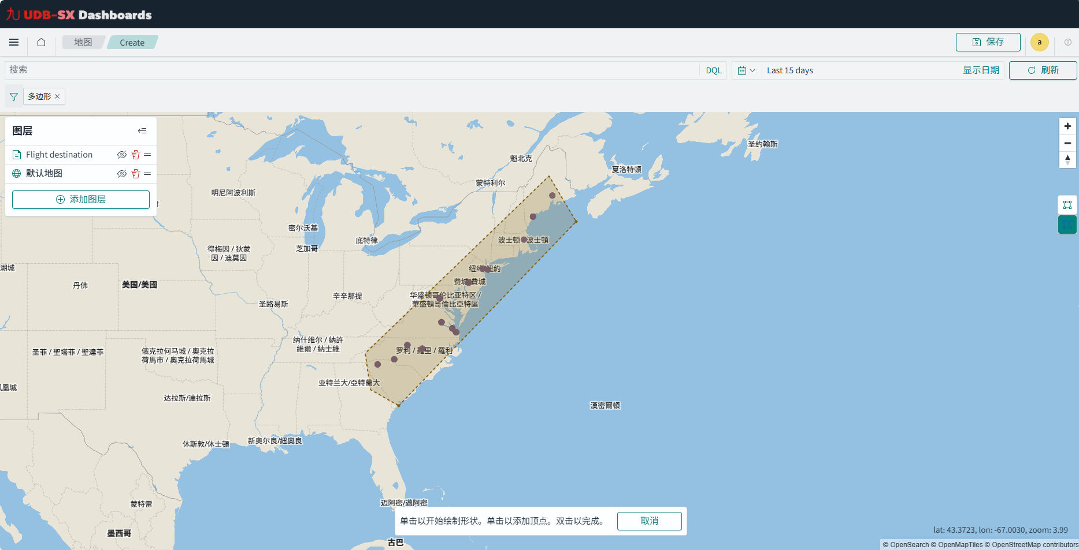Image resolution: width=1079 pixels, height=550 pixels.
Task: Click the home icon in the toolbar
Action: [x=40, y=42]
